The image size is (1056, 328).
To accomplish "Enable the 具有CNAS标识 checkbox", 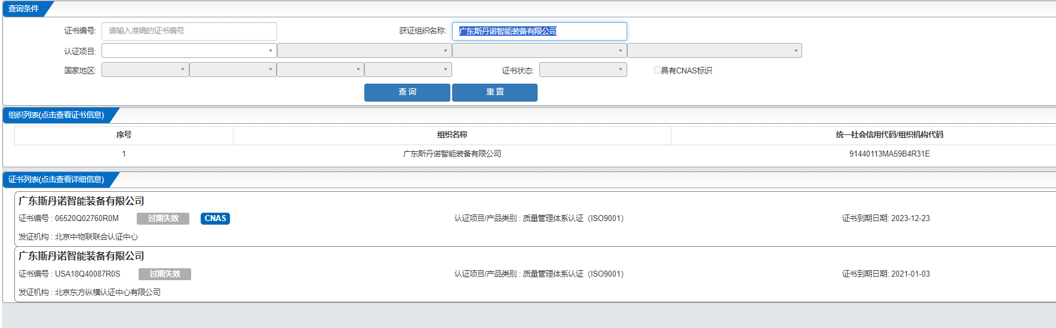I will (x=657, y=70).
